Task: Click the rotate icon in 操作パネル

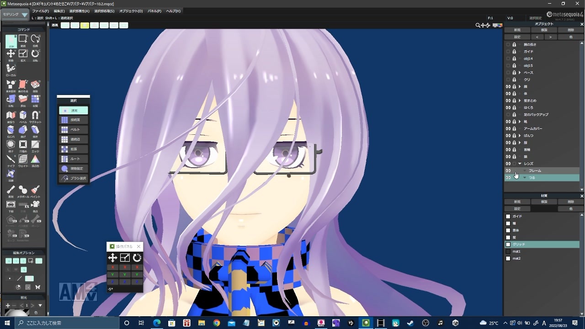Action: (x=137, y=258)
